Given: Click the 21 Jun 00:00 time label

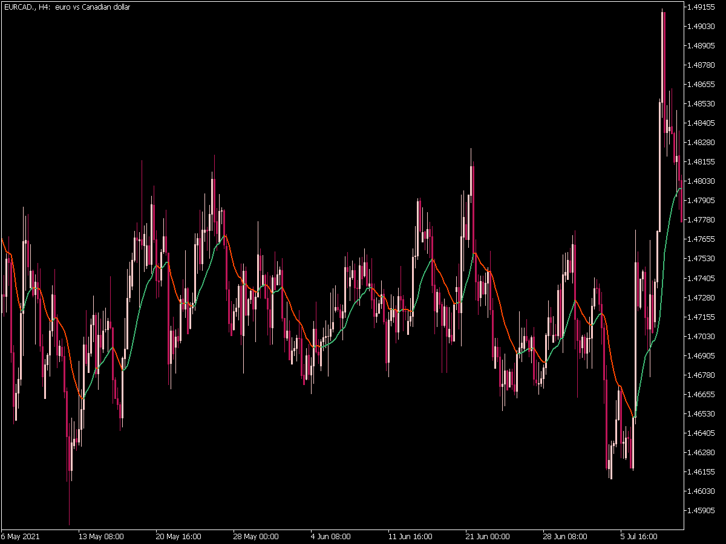Looking at the screenshot, I should click(488, 536).
